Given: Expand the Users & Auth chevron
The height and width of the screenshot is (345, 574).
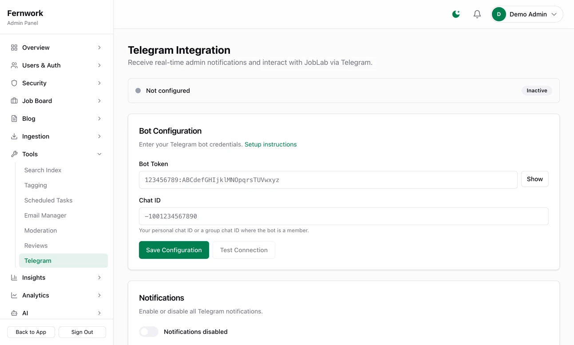Looking at the screenshot, I should (x=99, y=65).
